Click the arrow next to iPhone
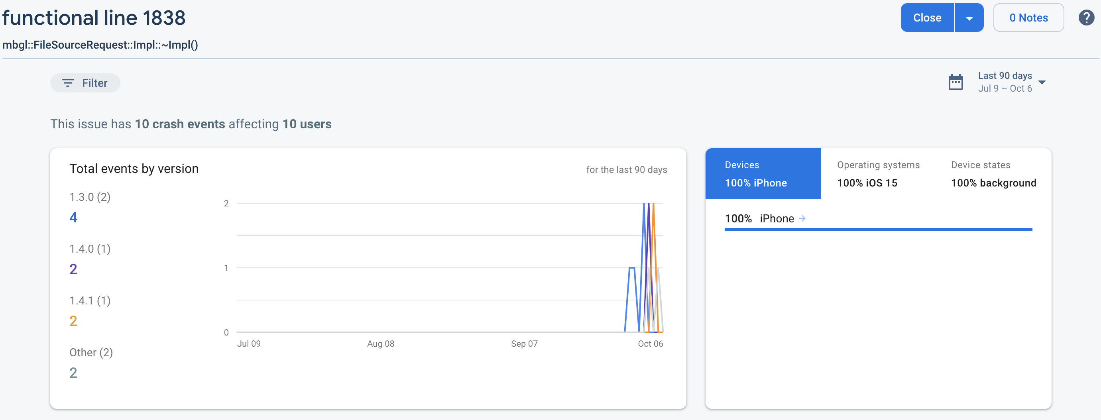This screenshot has width=1101, height=420. pos(802,218)
